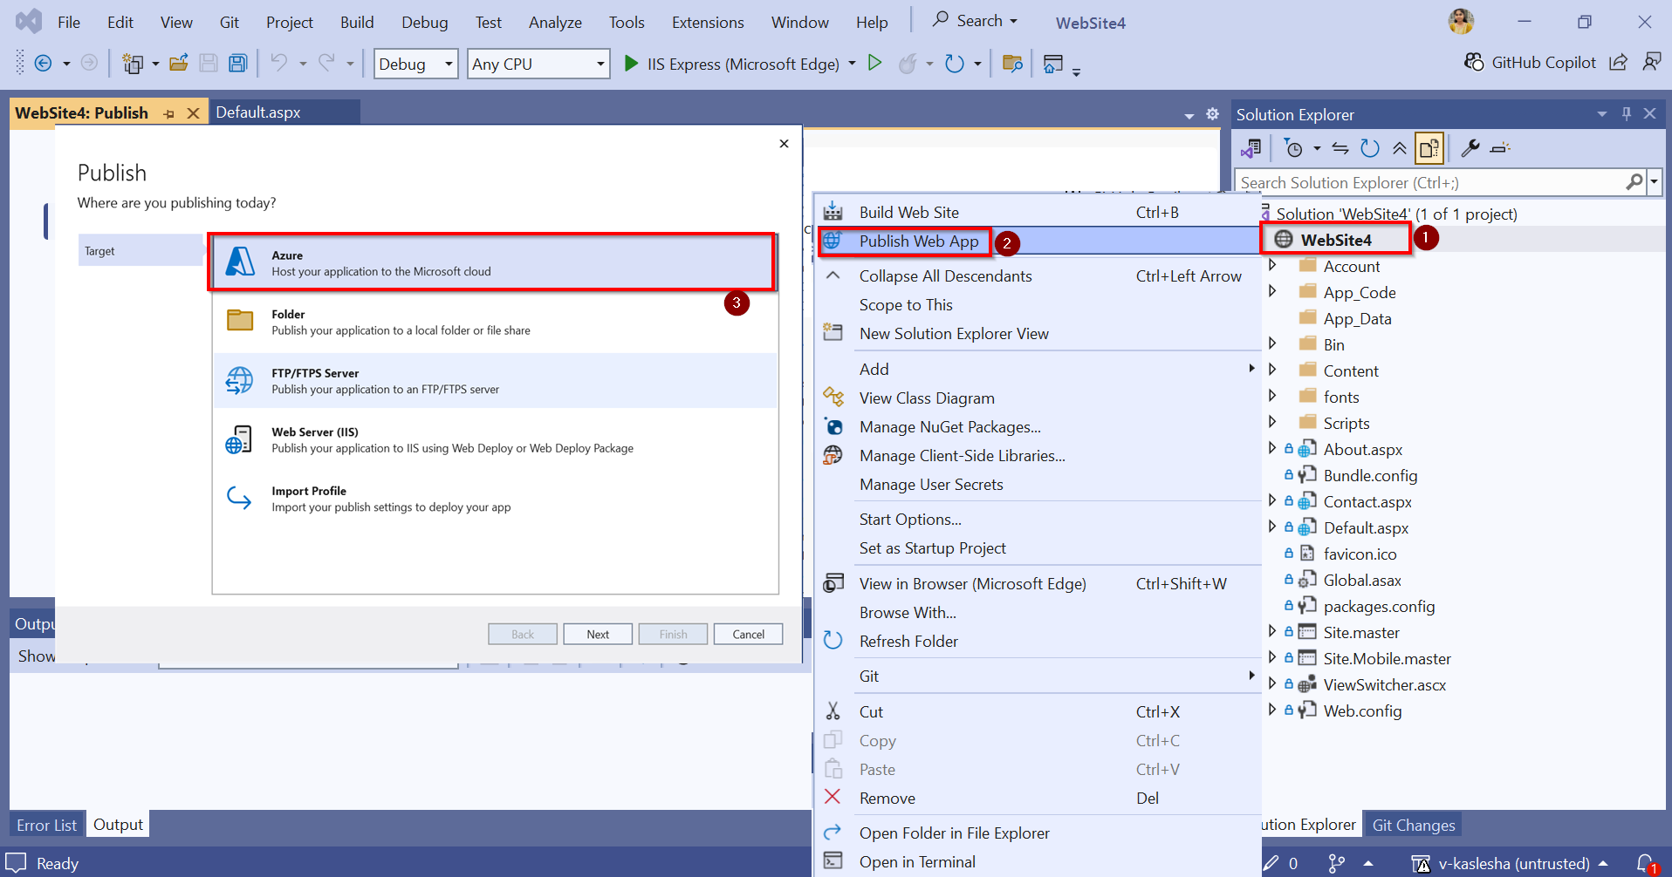Open the Build menu
The height and width of the screenshot is (877, 1672).
tap(357, 23)
